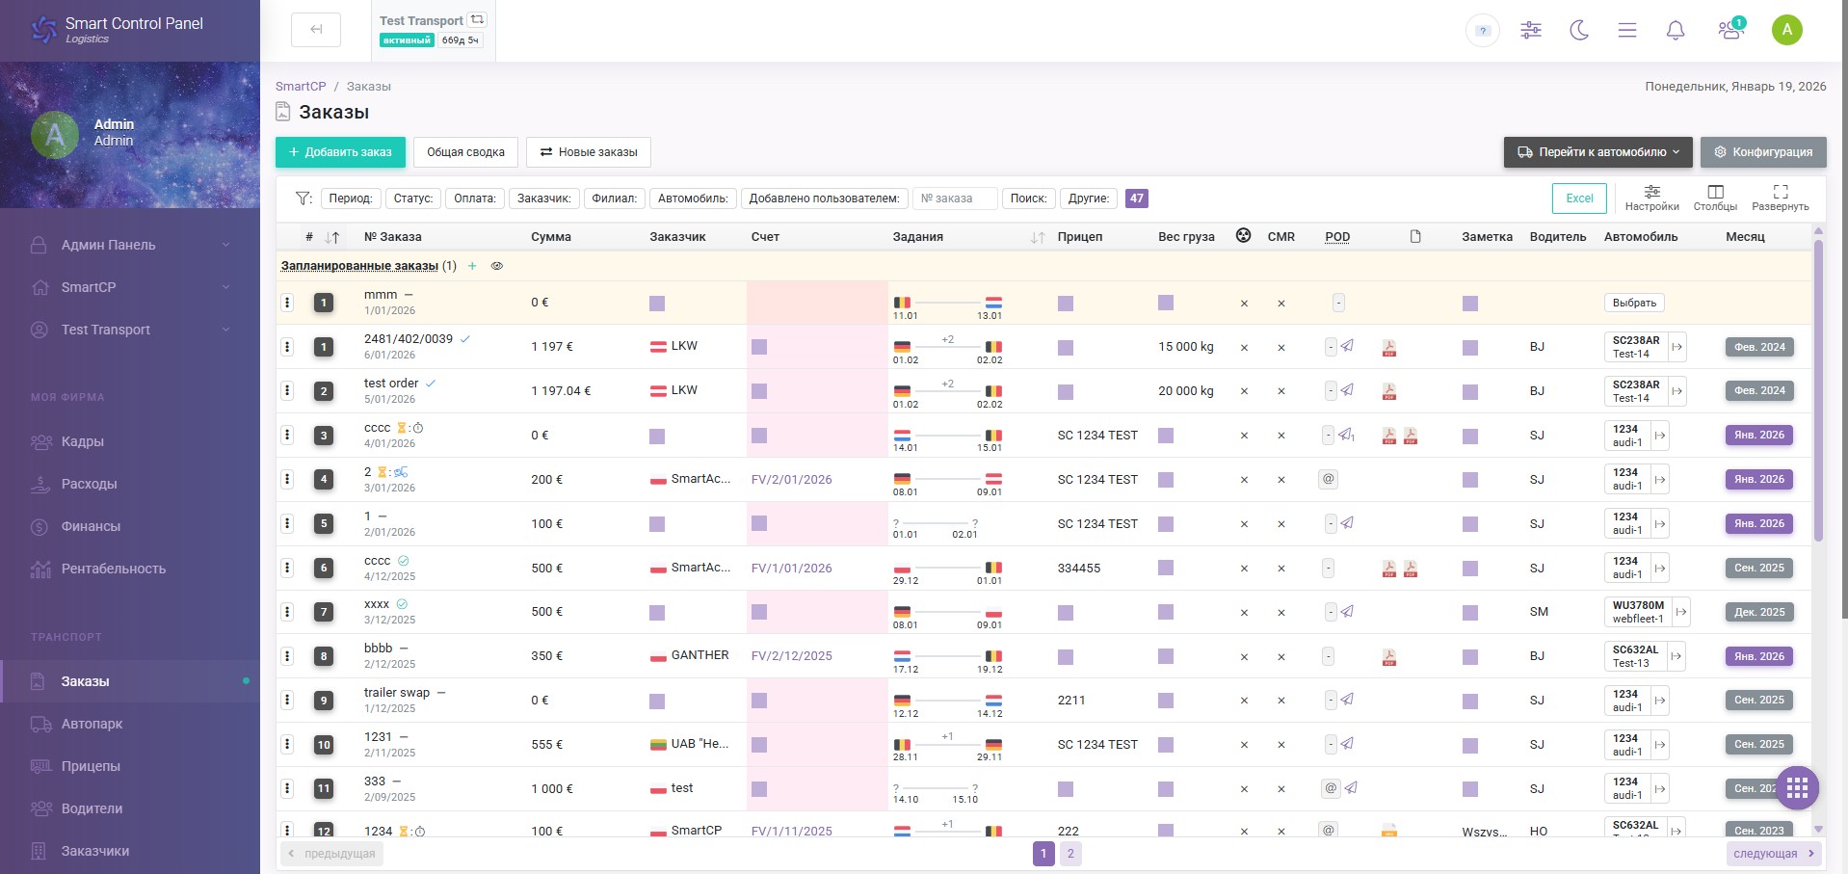Viewport: 1848px width, 874px height.
Task: Expand the Test Transport sidebar section
Action: [130, 330]
